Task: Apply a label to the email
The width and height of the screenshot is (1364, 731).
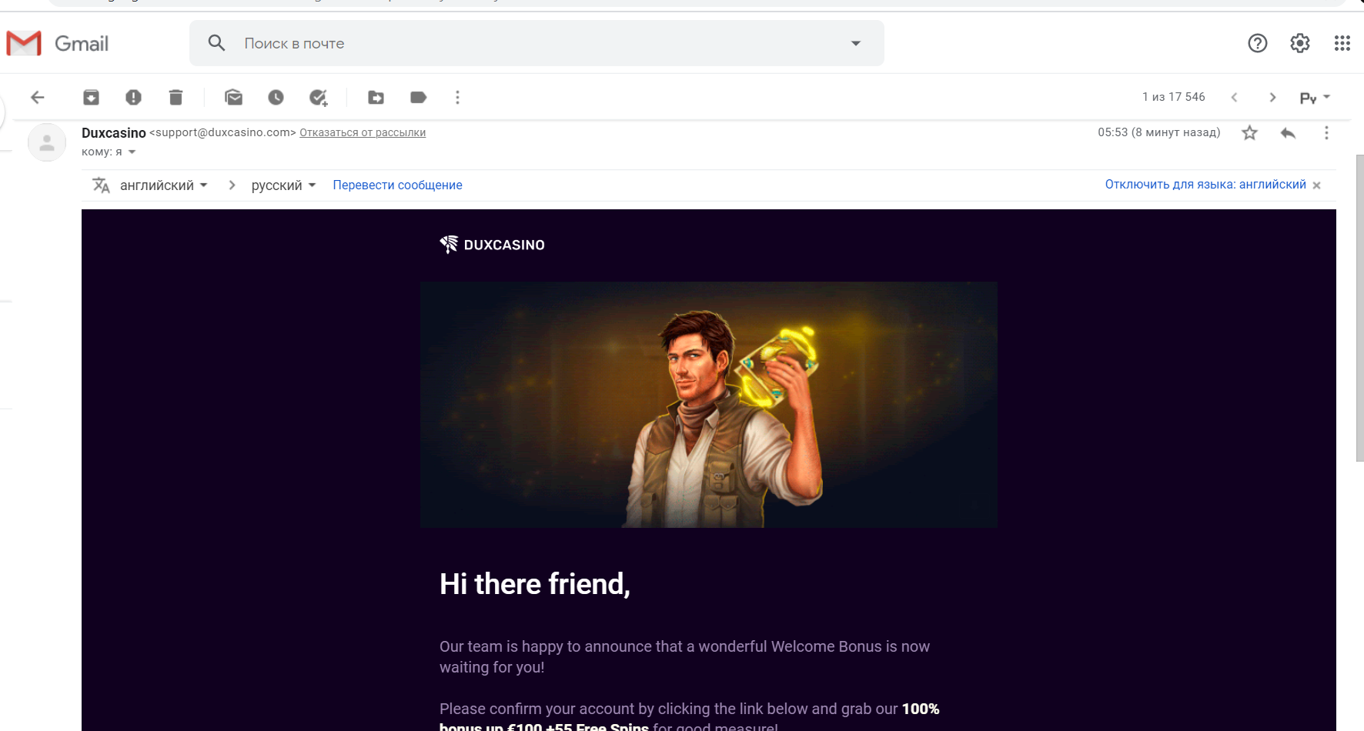Action: [418, 97]
